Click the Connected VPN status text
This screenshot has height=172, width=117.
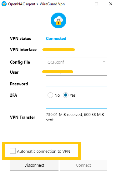pos(56,38)
